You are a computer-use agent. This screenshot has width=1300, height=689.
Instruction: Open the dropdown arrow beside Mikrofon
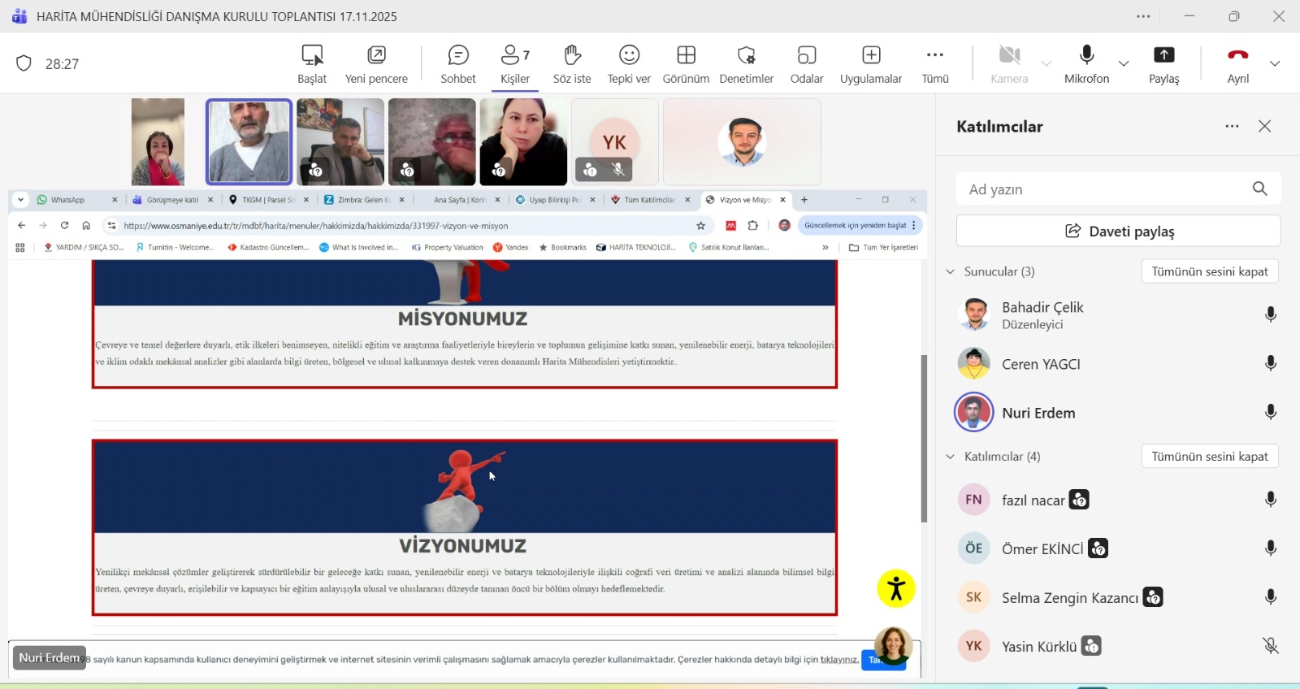coord(1124,63)
